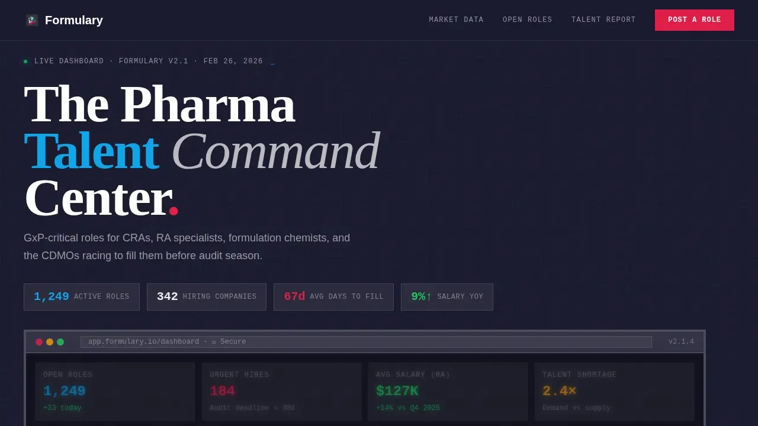Click the Live Dashboard version line
The width and height of the screenshot is (758, 426).
[x=149, y=62]
